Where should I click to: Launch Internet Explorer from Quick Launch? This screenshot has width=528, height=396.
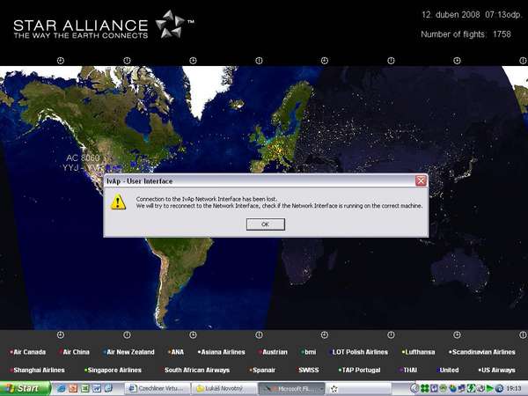pyautogui.click(x=61, y=388)
